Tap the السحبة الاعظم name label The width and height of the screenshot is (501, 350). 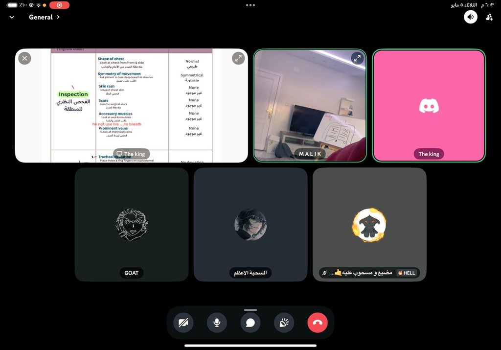[250, 273]
